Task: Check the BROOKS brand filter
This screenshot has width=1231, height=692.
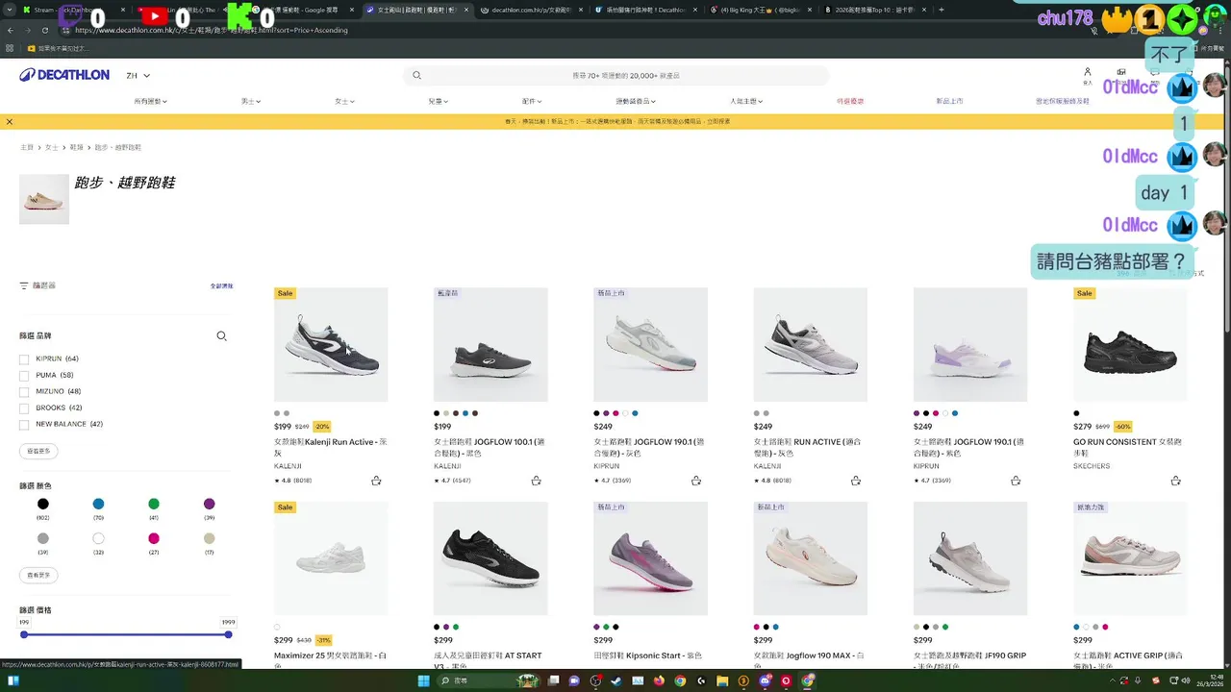Action: 24,408
